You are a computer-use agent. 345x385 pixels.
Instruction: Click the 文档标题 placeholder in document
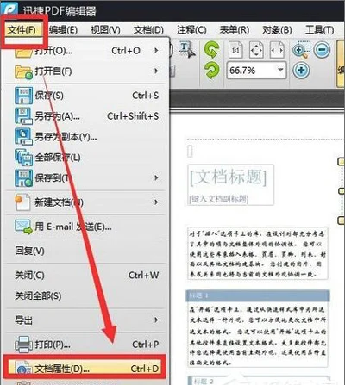229,177
